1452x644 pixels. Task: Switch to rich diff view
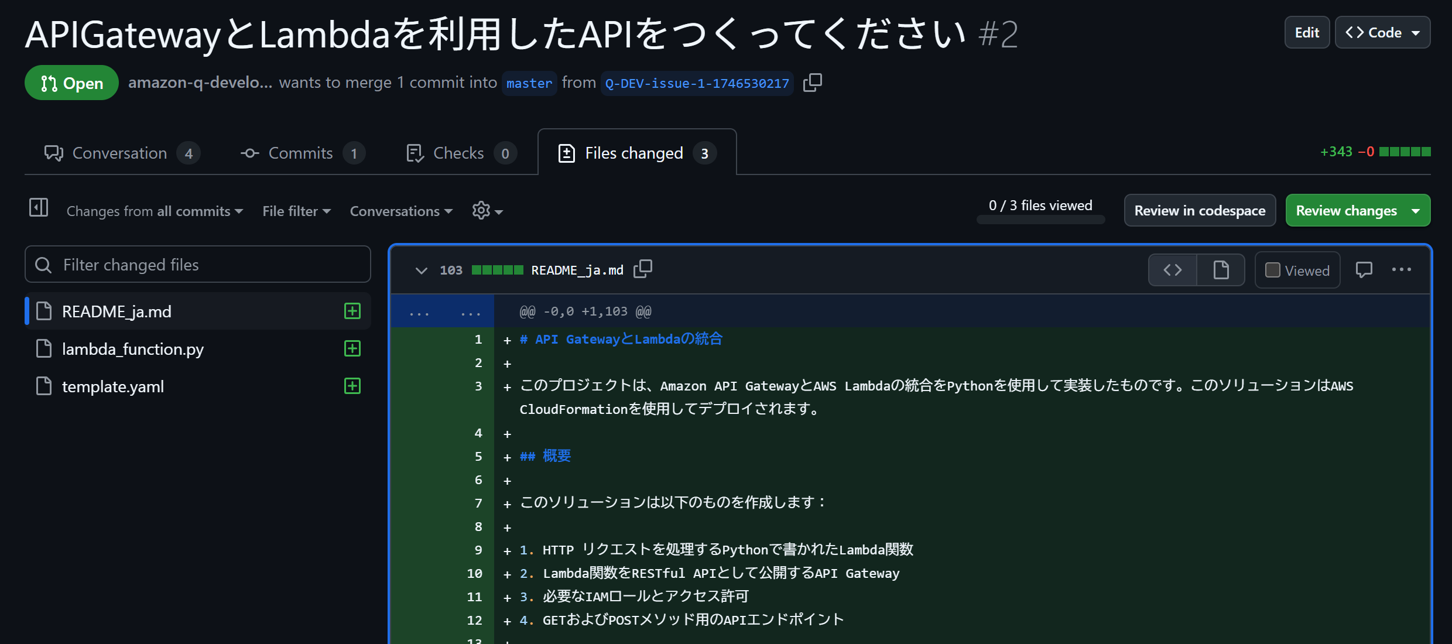coord(1221,270)
